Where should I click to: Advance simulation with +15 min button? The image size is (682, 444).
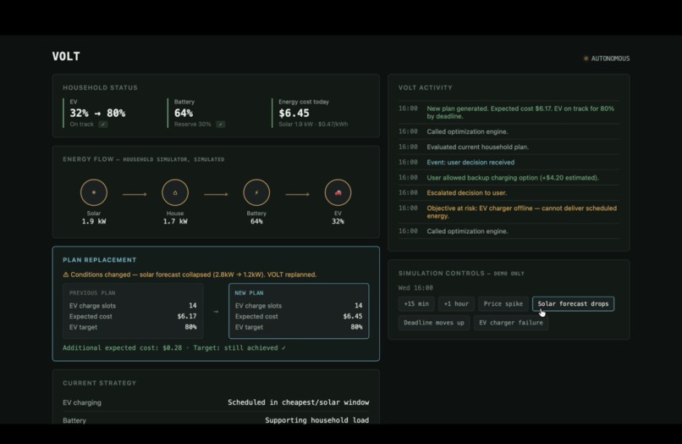pos(416,303)
